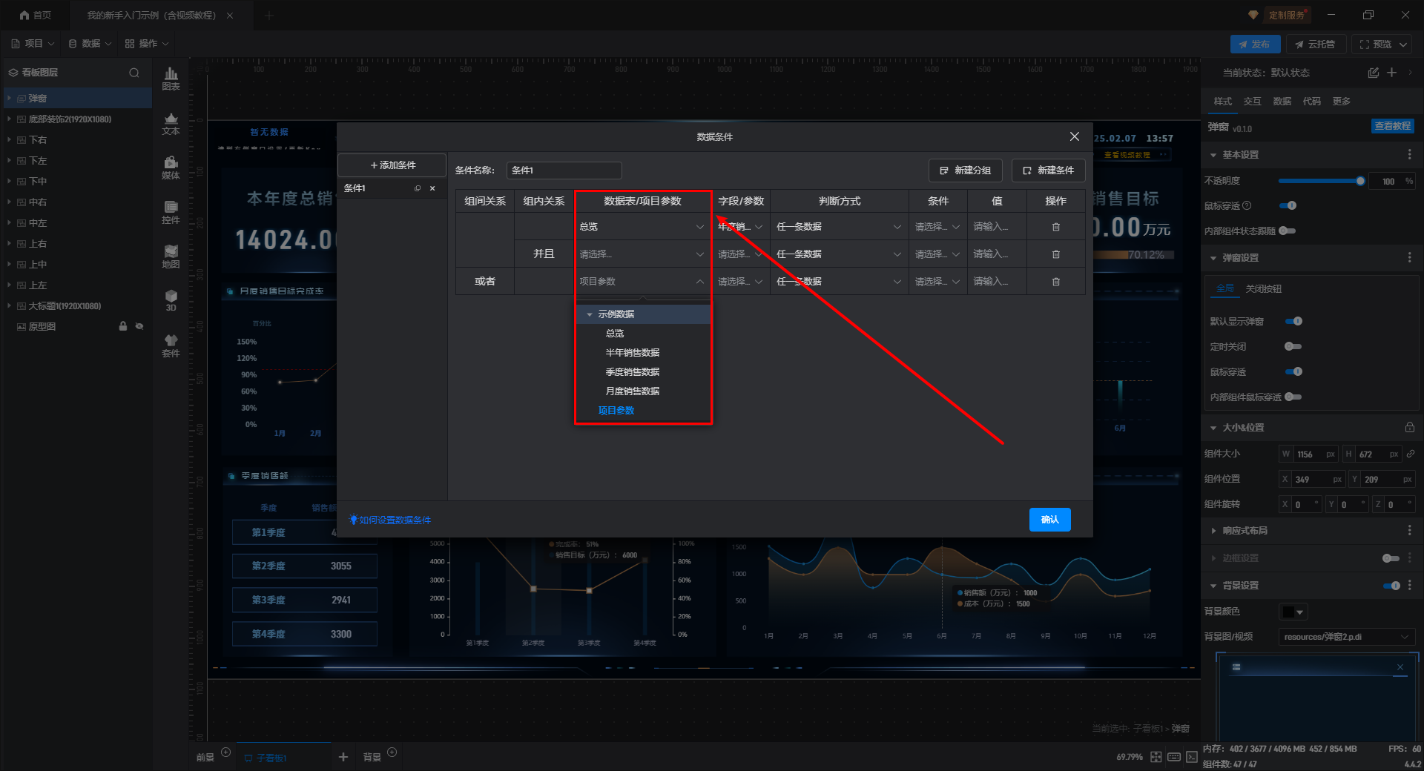Open 判断方式 dropdown in 总览 row

coord(839,227)
